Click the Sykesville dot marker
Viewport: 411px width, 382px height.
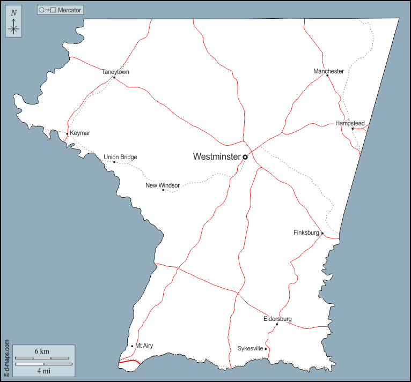click(x=266, y=349)
